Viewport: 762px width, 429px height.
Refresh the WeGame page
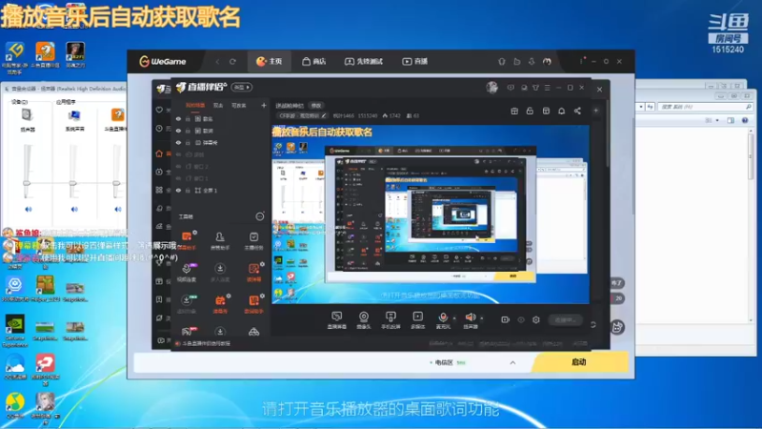coord(232,62)
